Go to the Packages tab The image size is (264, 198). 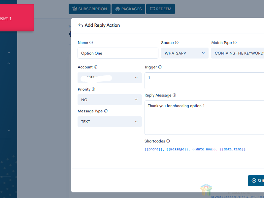[x=129, y=9]
